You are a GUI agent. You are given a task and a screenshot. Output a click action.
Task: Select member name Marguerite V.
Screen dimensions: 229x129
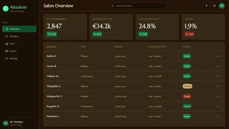(x=54, y=96)
